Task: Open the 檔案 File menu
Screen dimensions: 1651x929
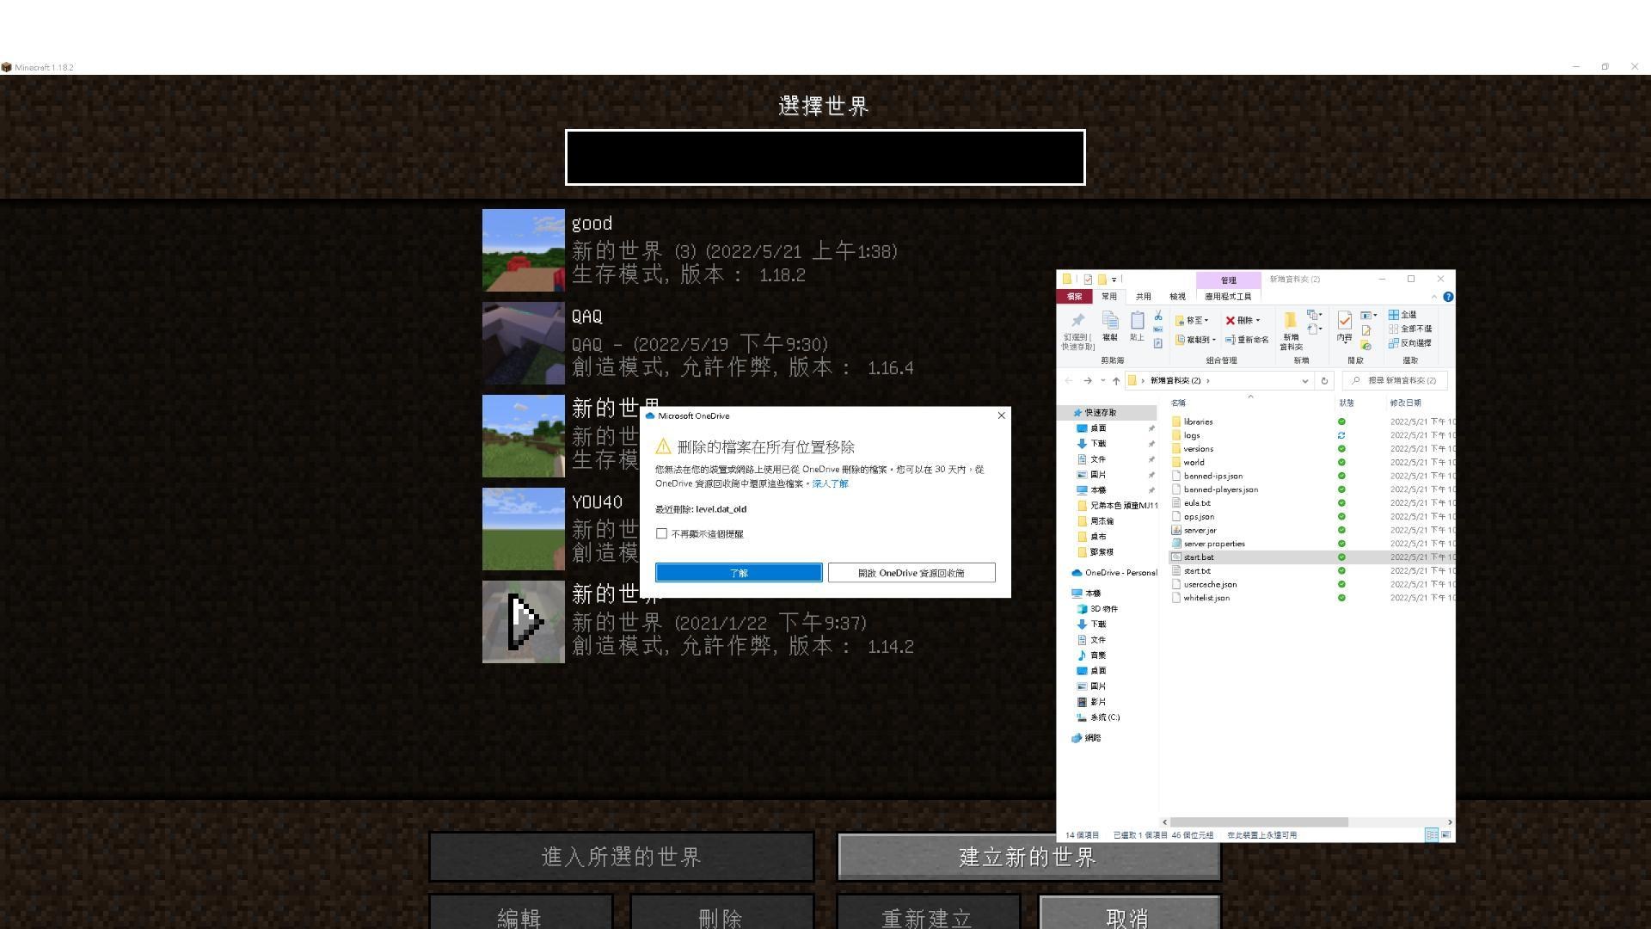Action: (1074, 297)
